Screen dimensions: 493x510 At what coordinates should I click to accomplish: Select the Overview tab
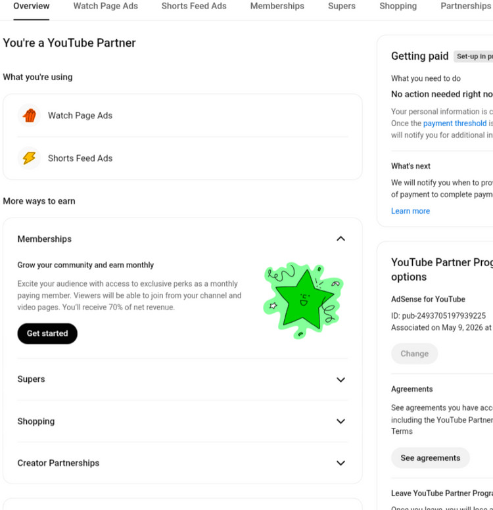(32, 6)
